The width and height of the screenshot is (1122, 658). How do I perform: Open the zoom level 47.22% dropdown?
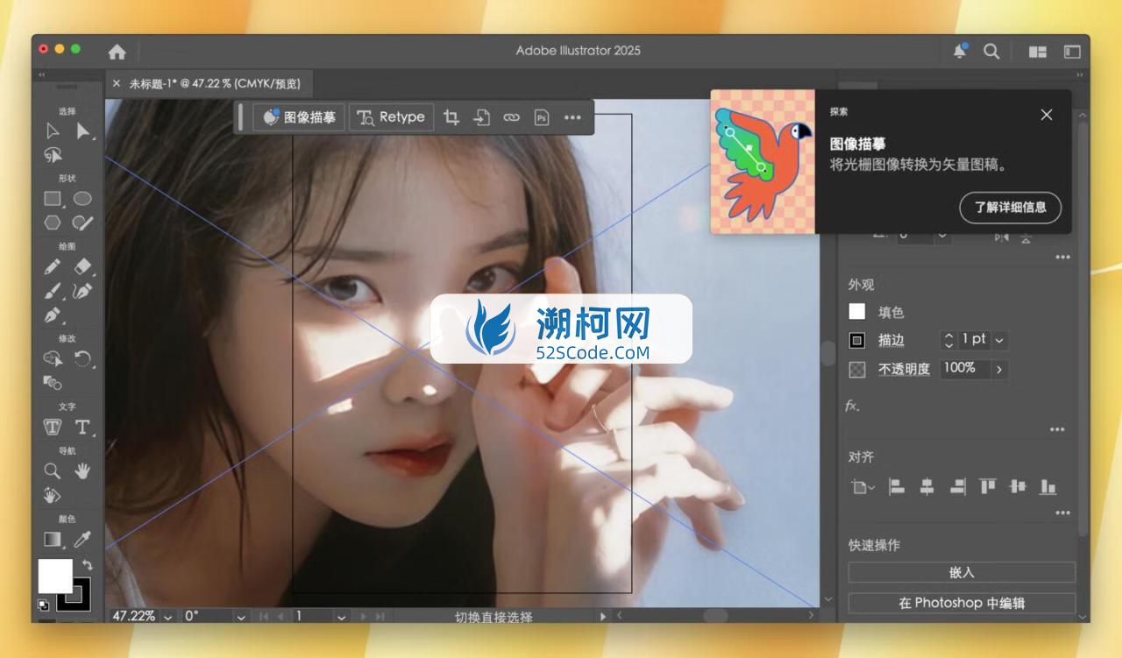click(168, 617)
